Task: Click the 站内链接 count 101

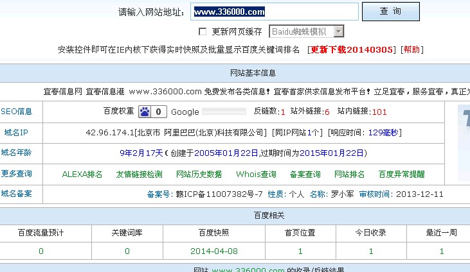Action: (x=379, y=112)
